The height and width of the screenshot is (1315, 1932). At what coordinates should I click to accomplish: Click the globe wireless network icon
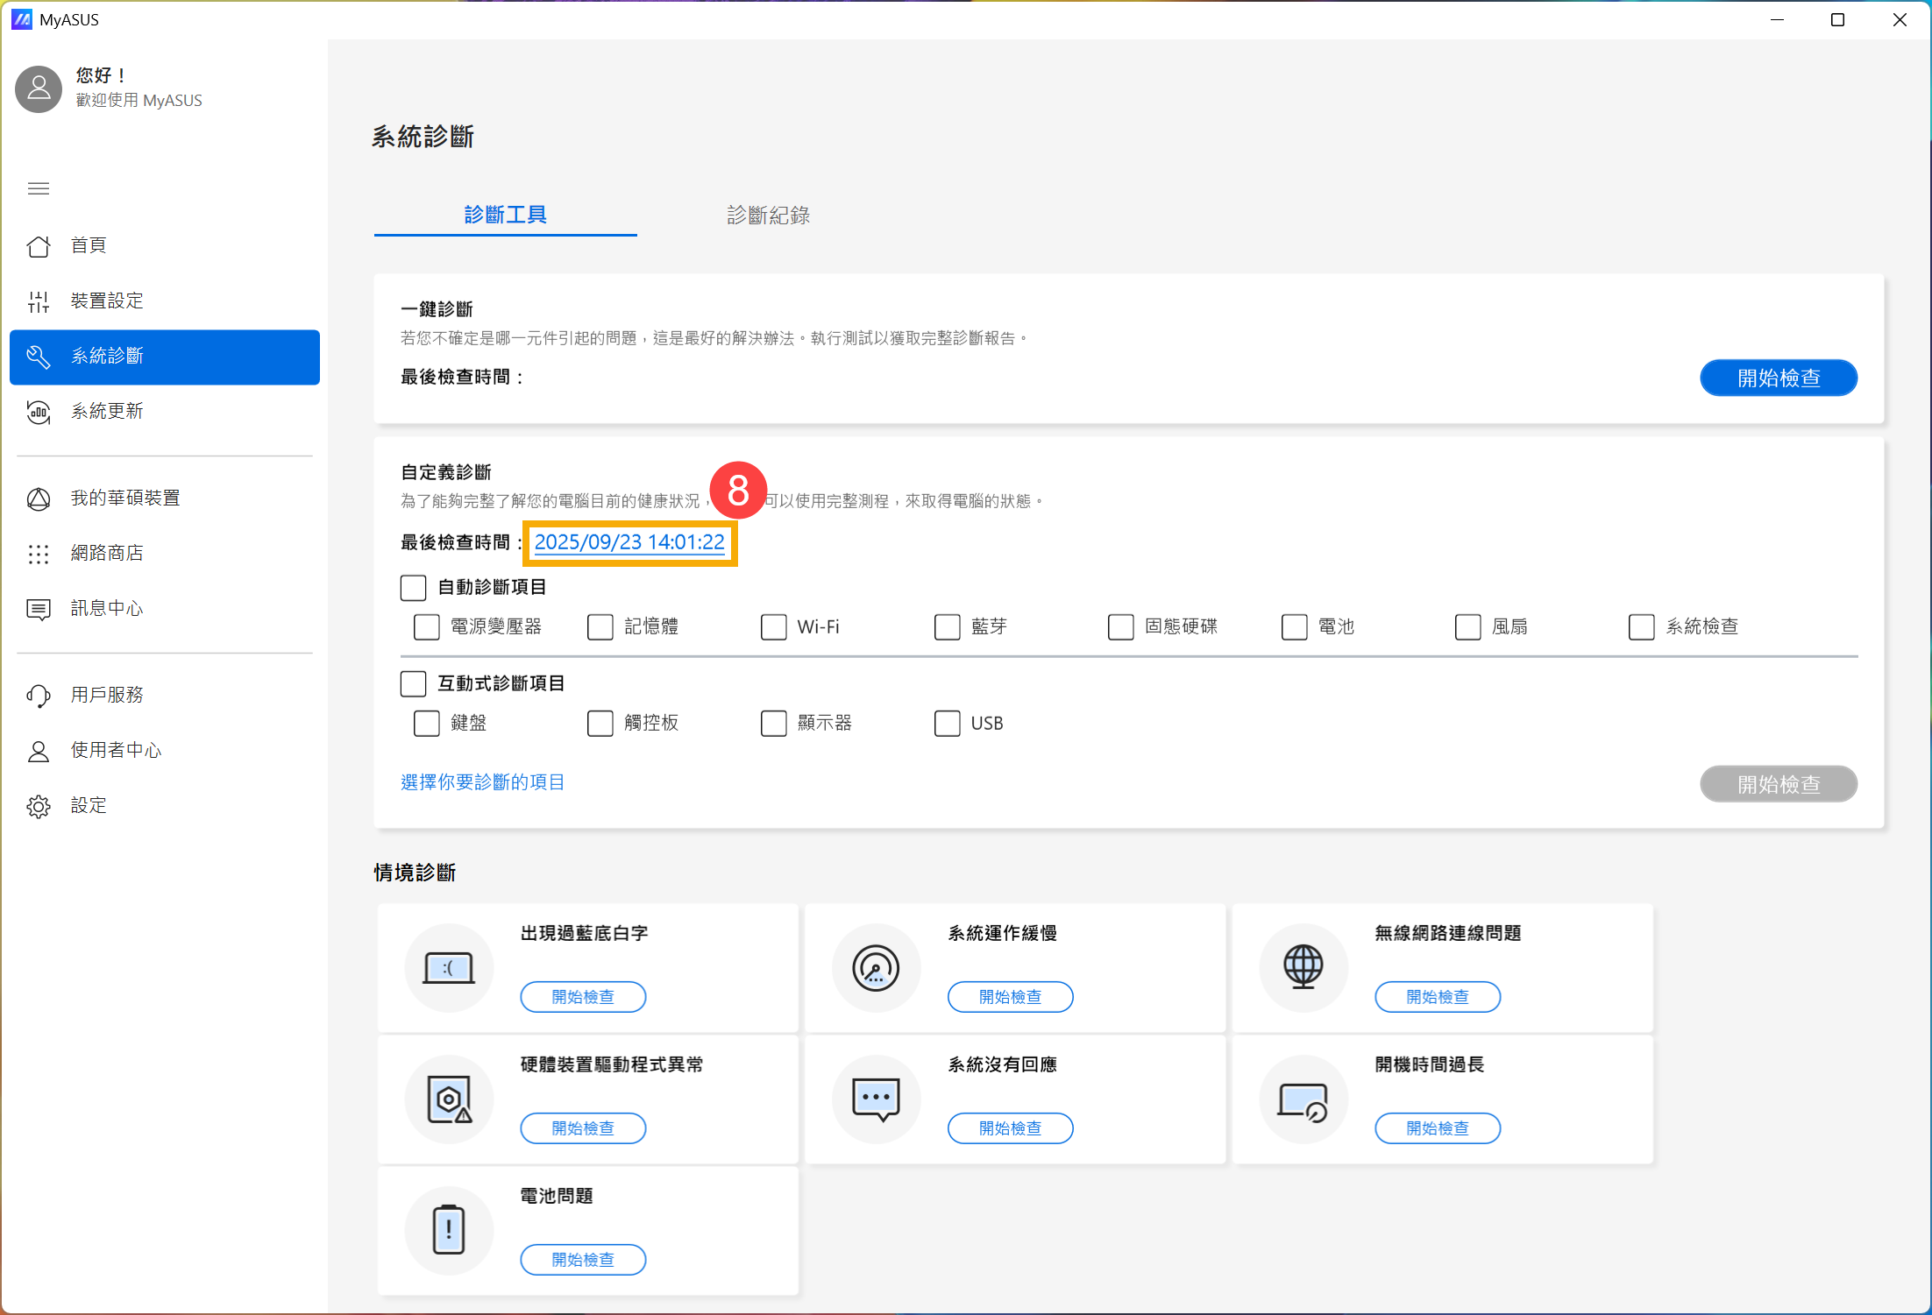[1303, 967]
